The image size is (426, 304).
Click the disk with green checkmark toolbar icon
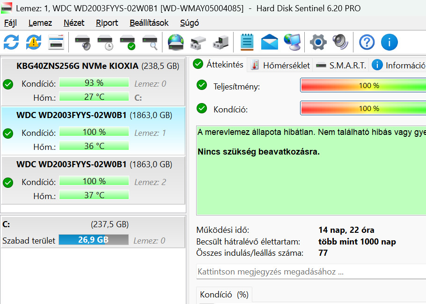(x=128, y=42)
